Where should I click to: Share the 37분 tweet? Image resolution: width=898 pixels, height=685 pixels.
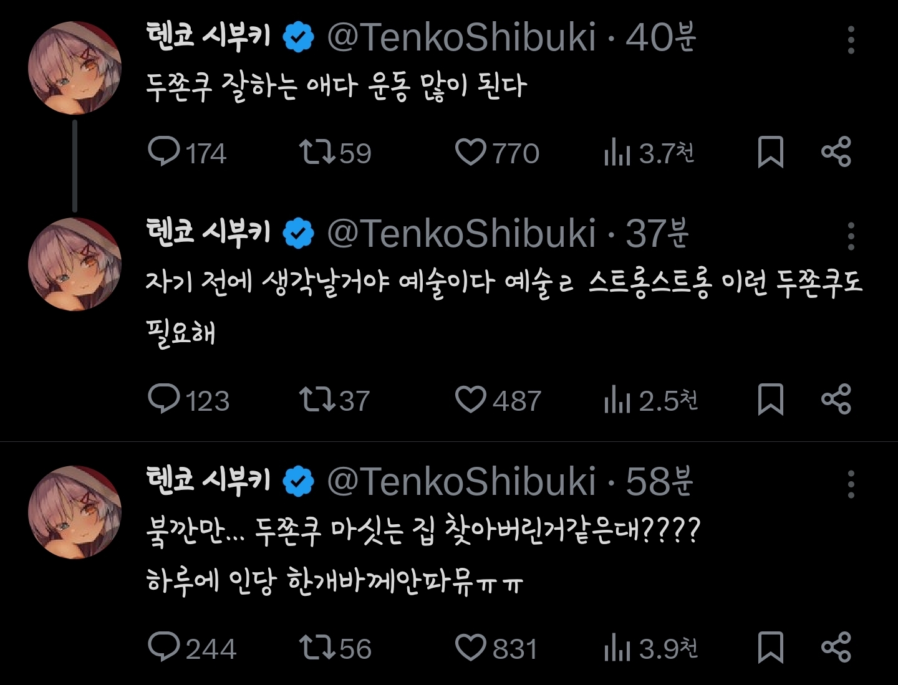coord(836,399)
